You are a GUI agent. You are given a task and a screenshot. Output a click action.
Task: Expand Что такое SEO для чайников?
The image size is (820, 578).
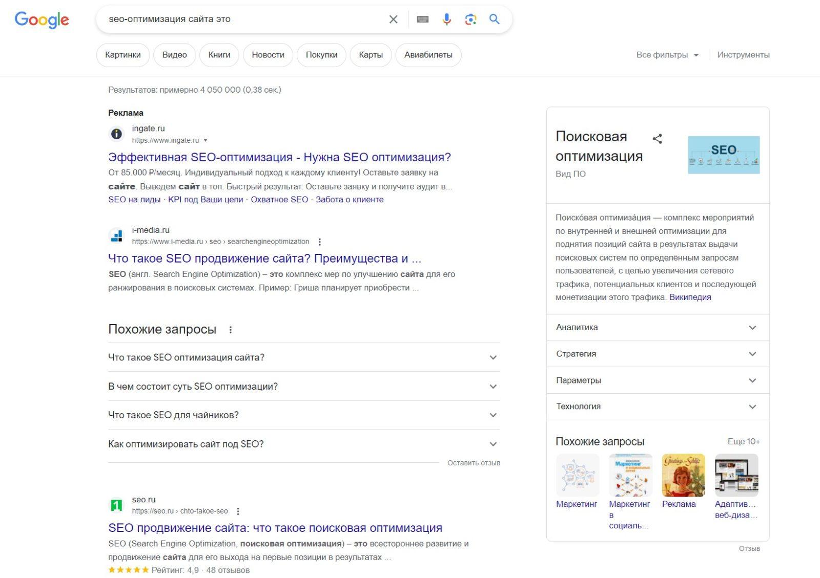304,415
